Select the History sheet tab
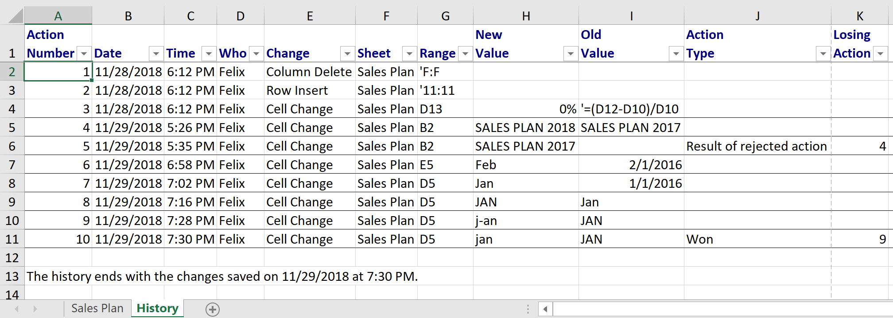The height and width of the screenshot is (318, 893). 157,308
